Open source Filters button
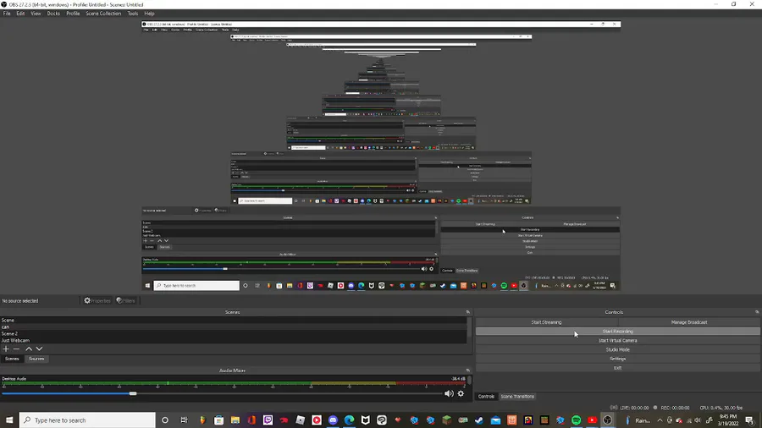Screen dimensions: 762x428 point(126,301)
